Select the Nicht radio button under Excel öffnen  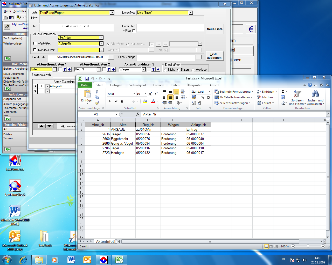pos(165,70)
